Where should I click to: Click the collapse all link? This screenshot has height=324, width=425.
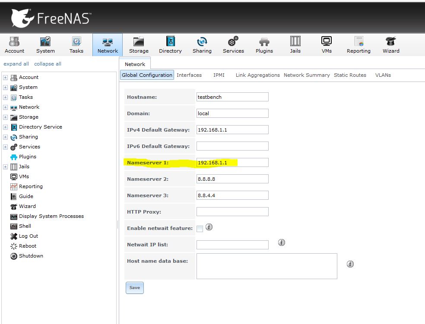click(48, 64)
